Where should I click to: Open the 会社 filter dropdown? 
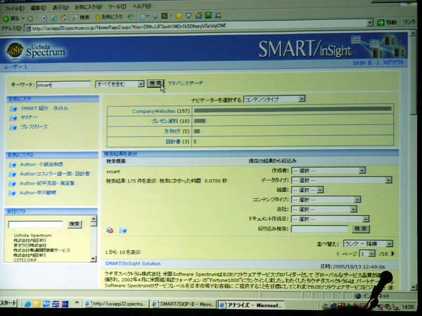click(x=324, y=209)
